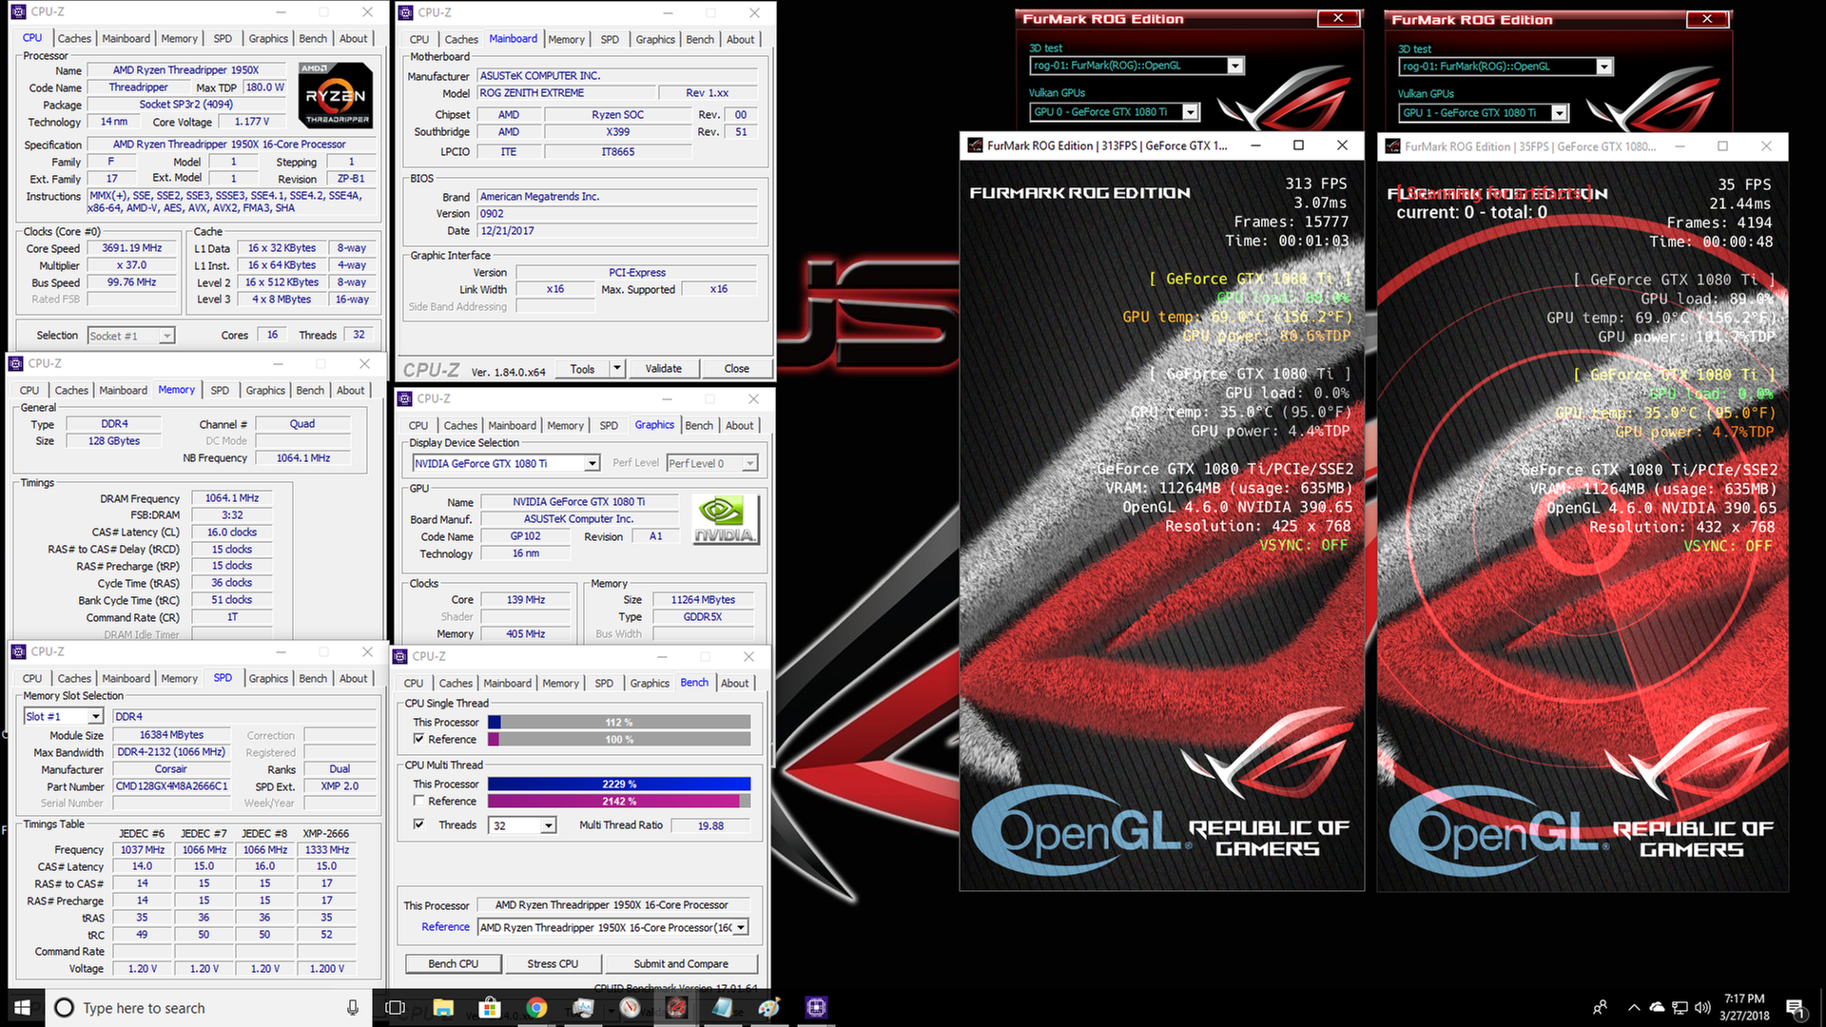Open the compass-like app icon in taskbar

pos(630,1008)
